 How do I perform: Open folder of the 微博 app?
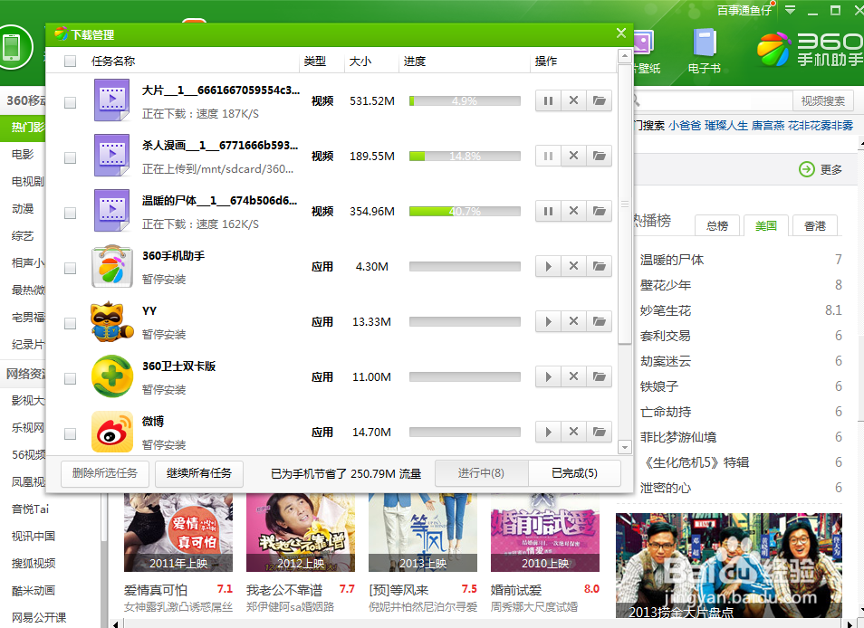(599, 432)
